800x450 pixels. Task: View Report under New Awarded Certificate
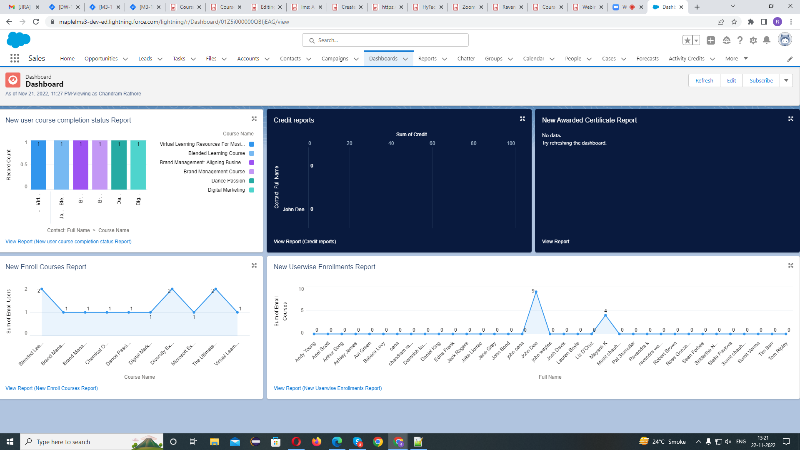point(555,242)
